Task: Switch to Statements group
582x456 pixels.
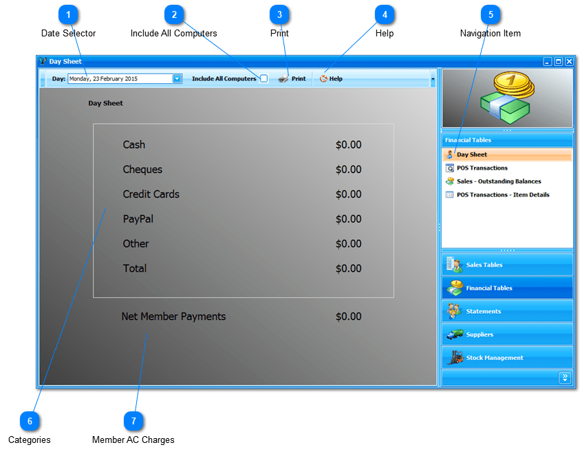Action: pos(507,311)
